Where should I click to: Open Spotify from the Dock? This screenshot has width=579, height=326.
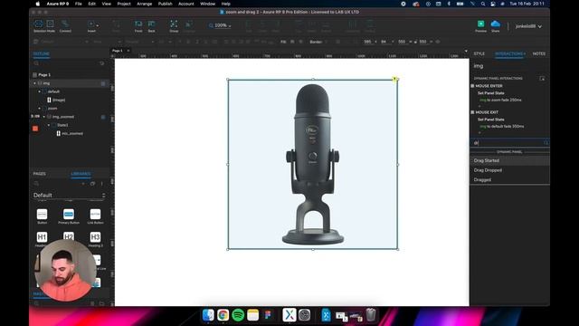(238, 315)
